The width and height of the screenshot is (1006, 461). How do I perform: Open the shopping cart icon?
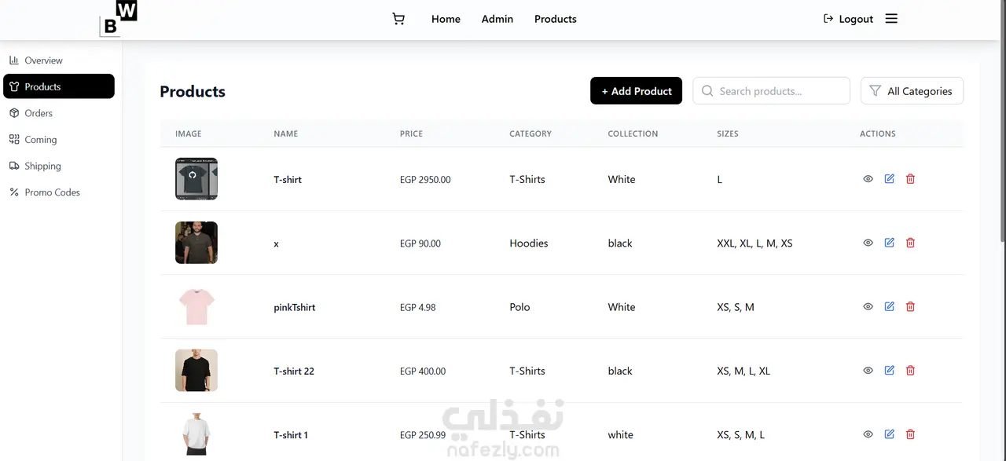coord(398,19)
